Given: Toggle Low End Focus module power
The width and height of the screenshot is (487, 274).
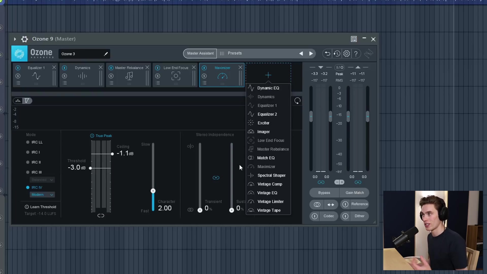Looking at the screenshot, I should [x=158, y=68].
